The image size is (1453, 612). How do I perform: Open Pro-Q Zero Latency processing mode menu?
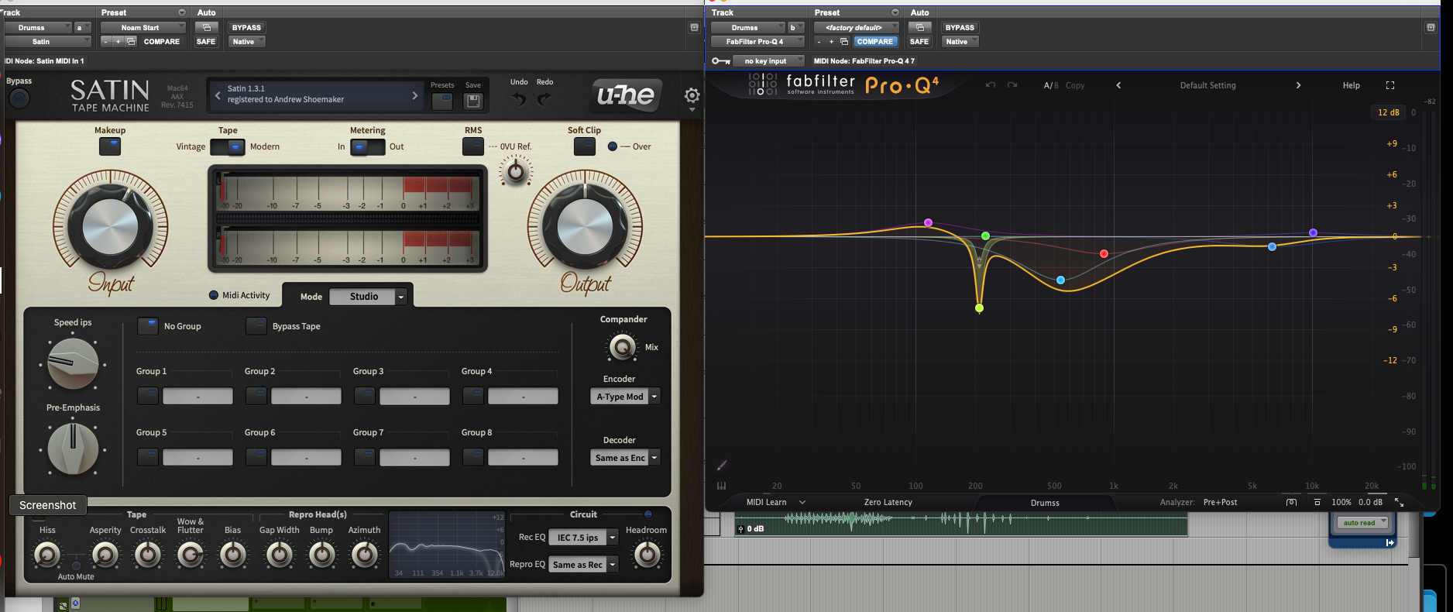[x=888, y=502]
